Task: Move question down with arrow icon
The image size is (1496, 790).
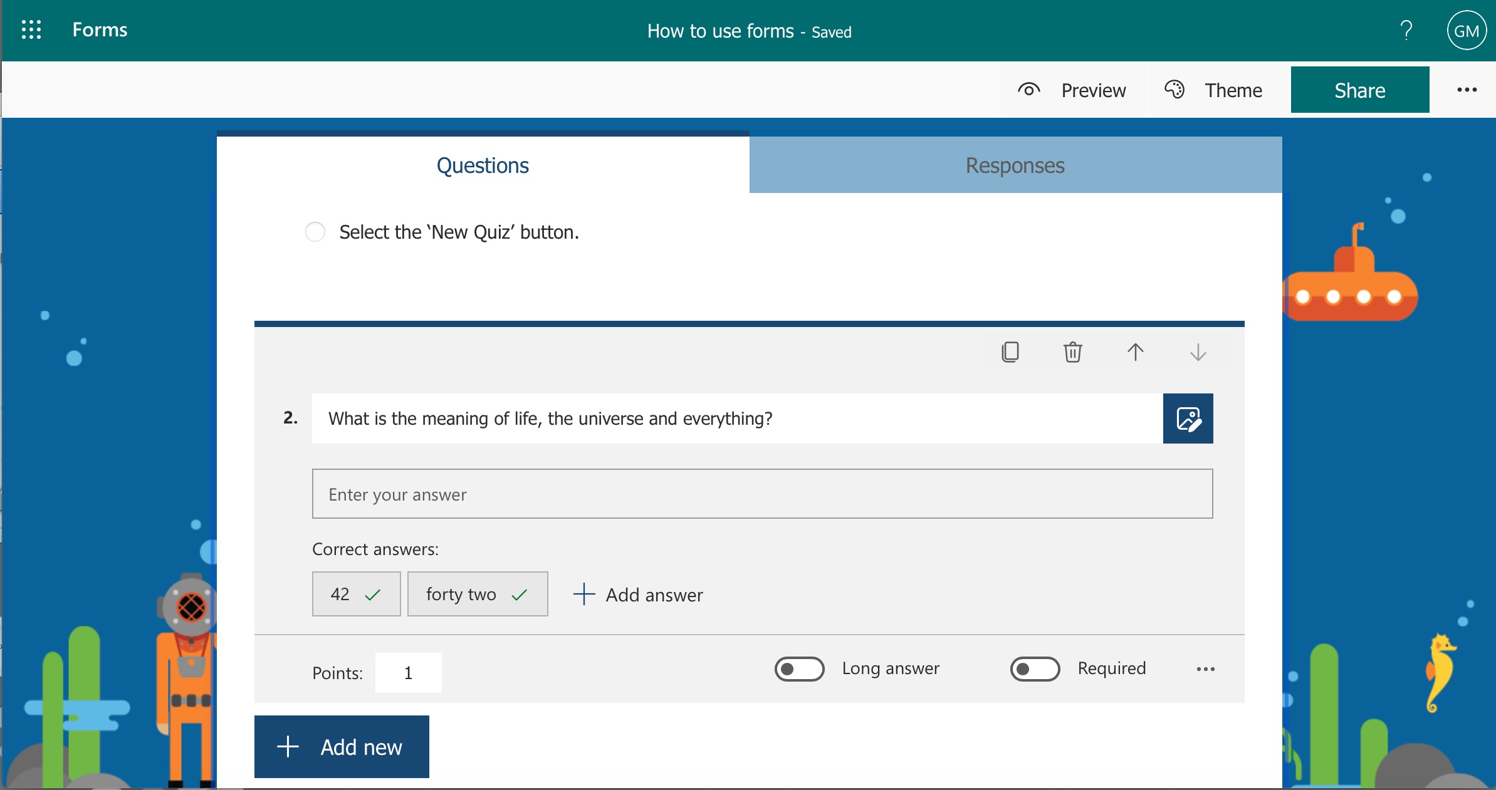Action: click(1198, 352)
